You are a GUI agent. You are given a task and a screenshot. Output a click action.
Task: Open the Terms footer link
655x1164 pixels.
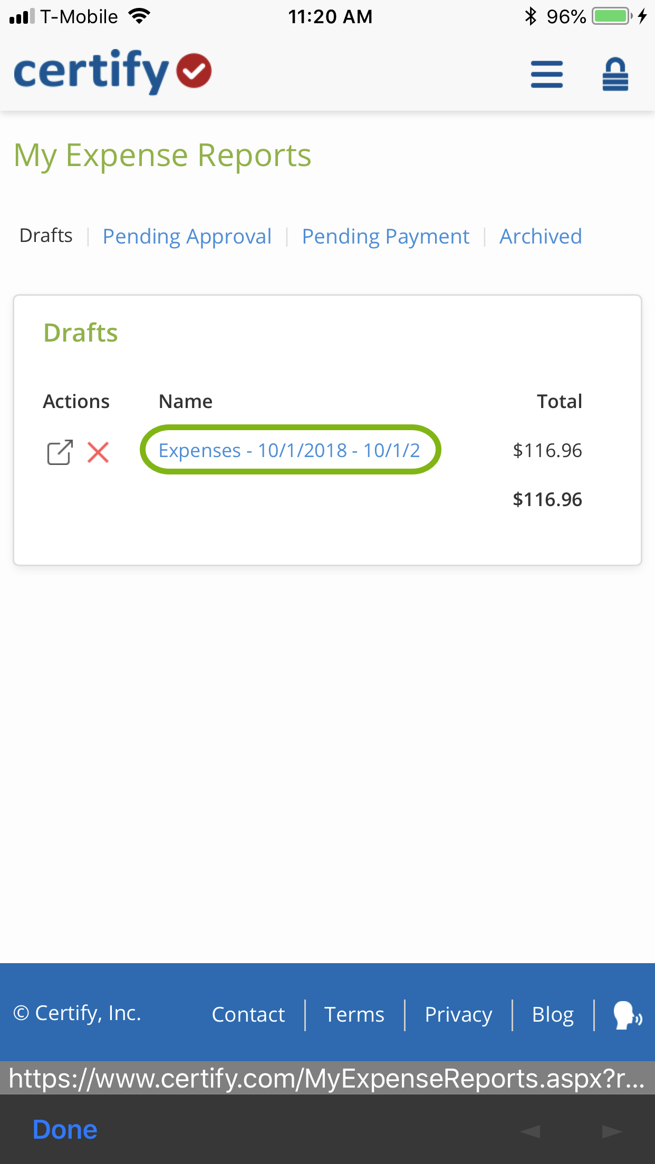click(x=354, y=1014)
